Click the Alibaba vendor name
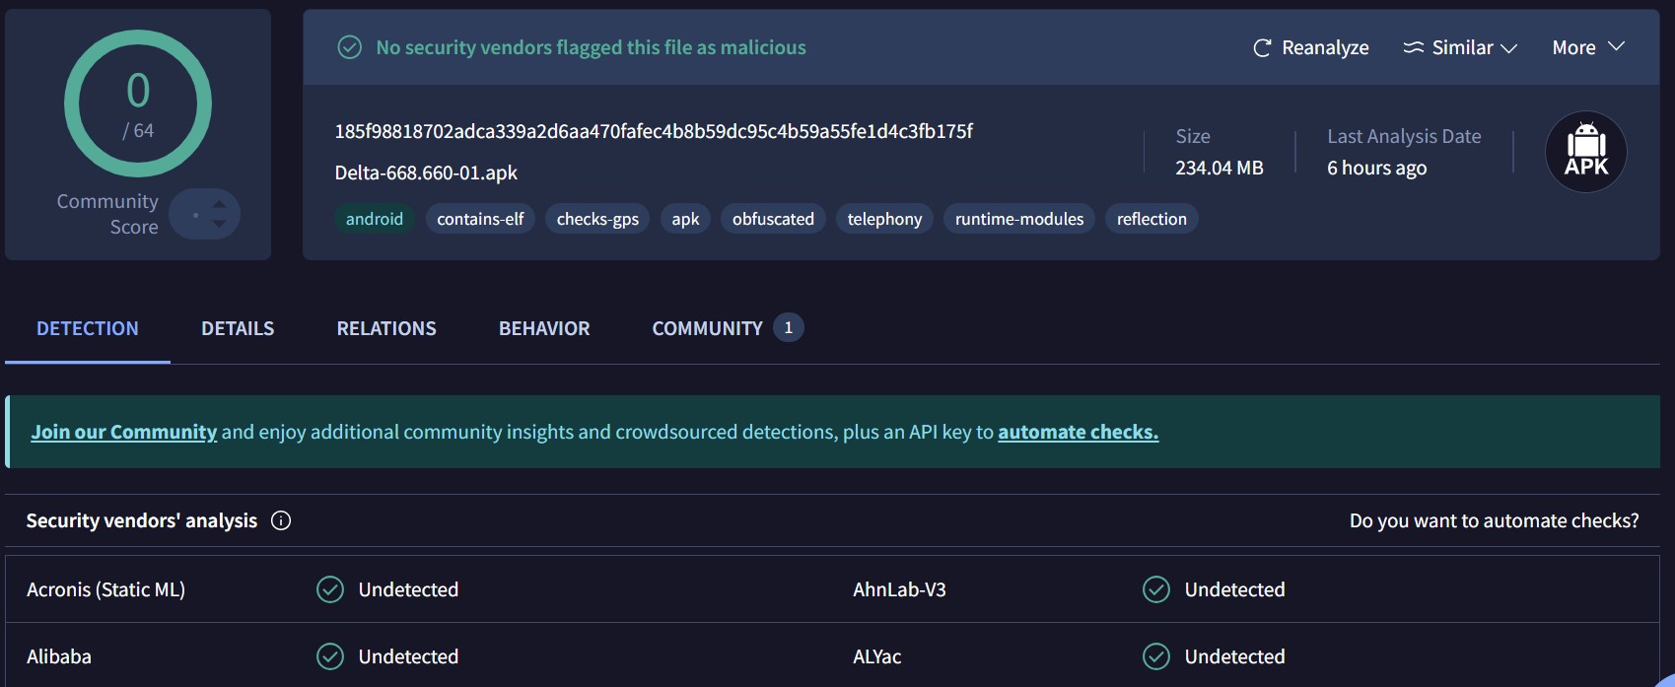1675x687 pixels. [59, 656]
